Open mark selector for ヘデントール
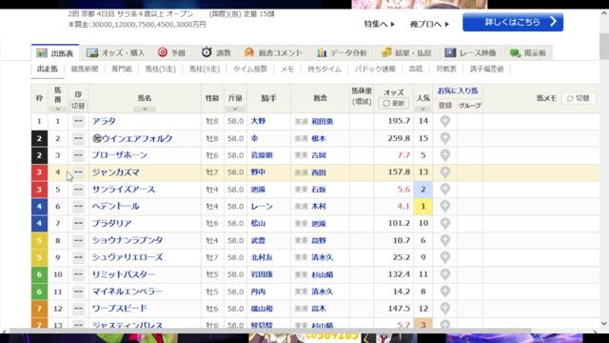Viewport: 609px width, 343px height. [x=78, y=206]
